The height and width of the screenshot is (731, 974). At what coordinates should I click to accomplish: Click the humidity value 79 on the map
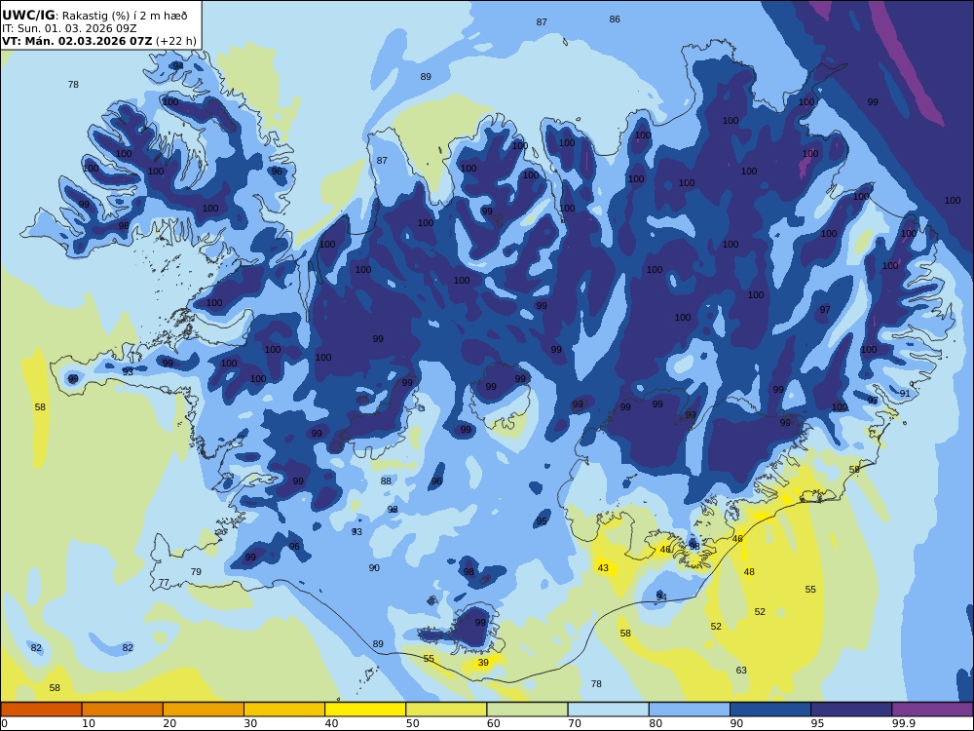pyautogui.click(x=197, y=572)
